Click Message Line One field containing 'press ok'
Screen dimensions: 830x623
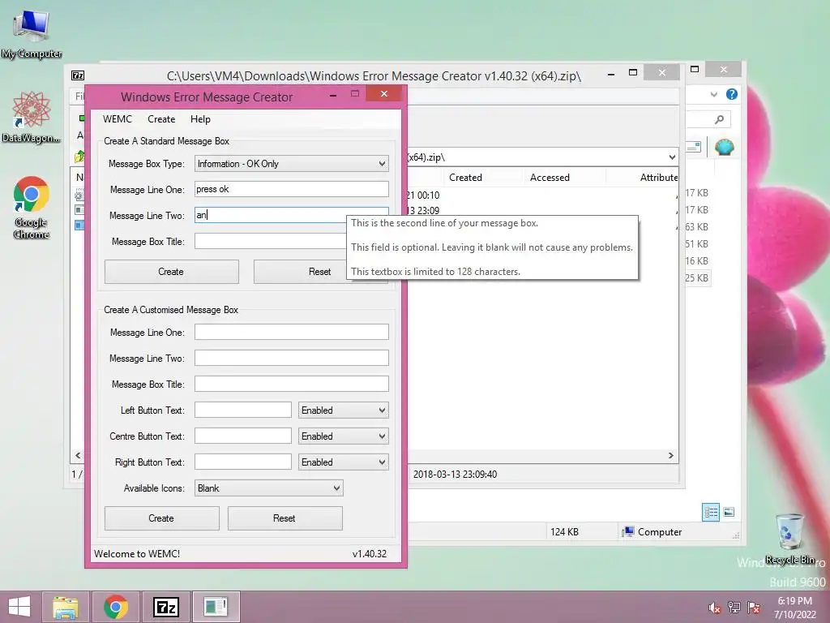click(x=291, y=189)
